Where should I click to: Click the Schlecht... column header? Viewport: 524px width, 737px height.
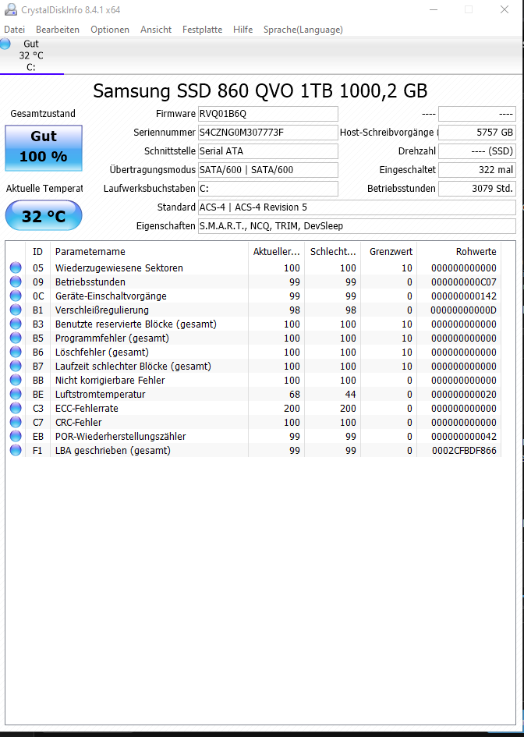tap(333, 251)
